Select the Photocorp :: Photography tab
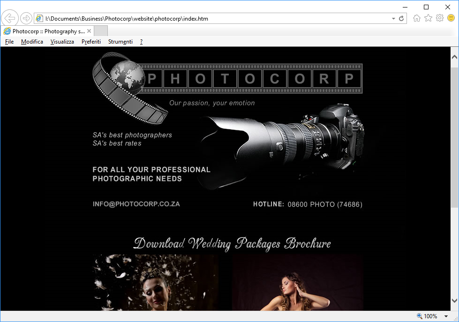Viewport: 459px width, 322px height. point(47,31)
